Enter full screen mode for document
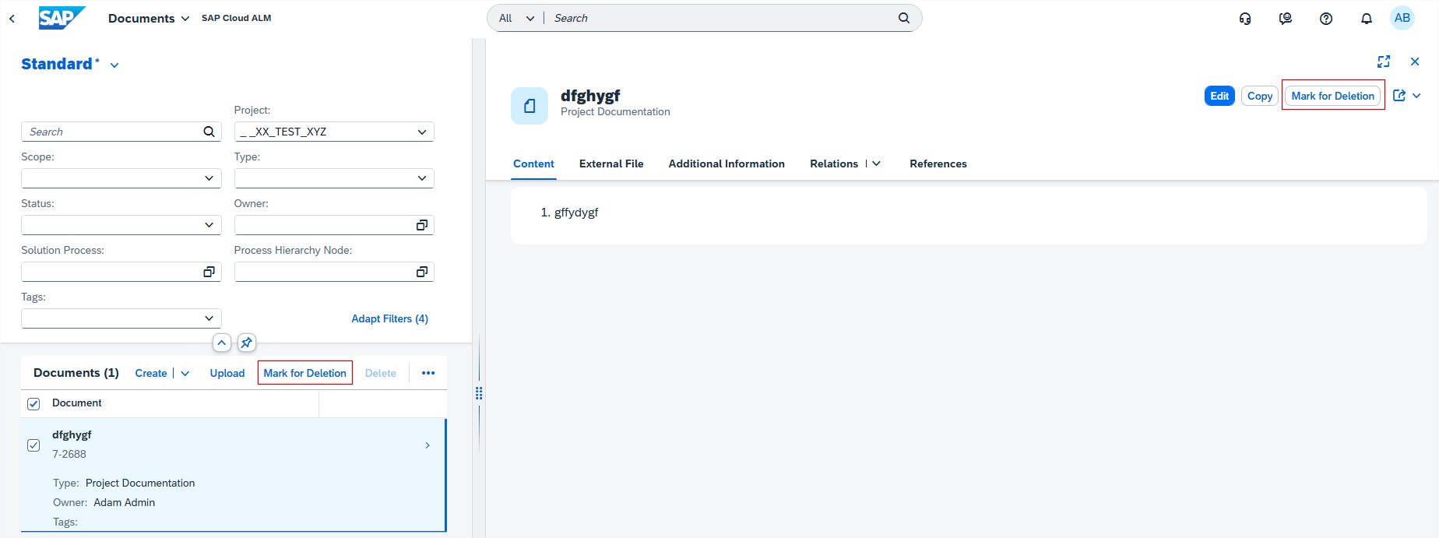This screenshot has width=1439, height=538. pos(1384,62)
